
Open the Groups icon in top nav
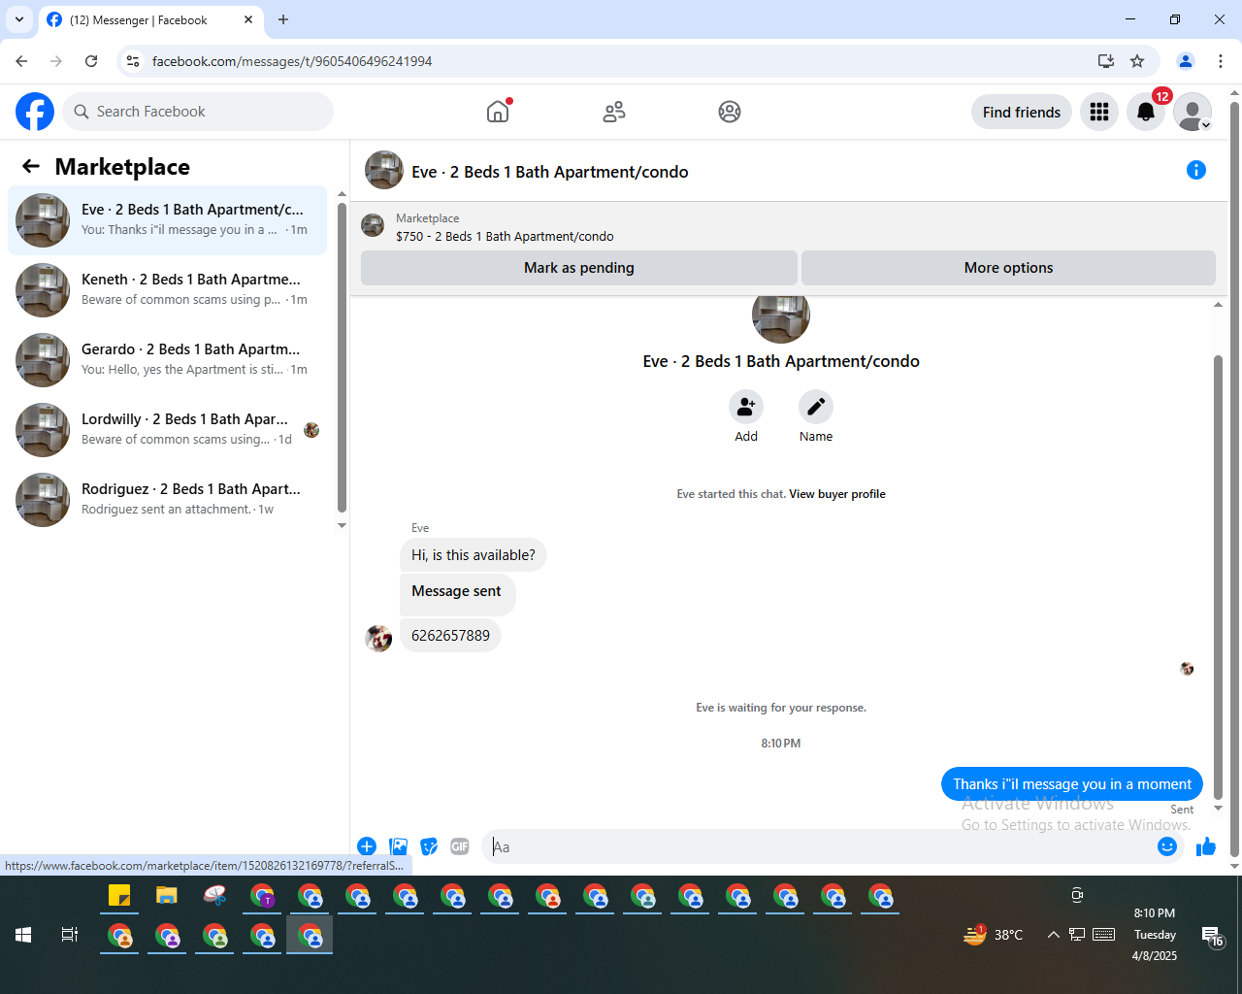point(730,112)
